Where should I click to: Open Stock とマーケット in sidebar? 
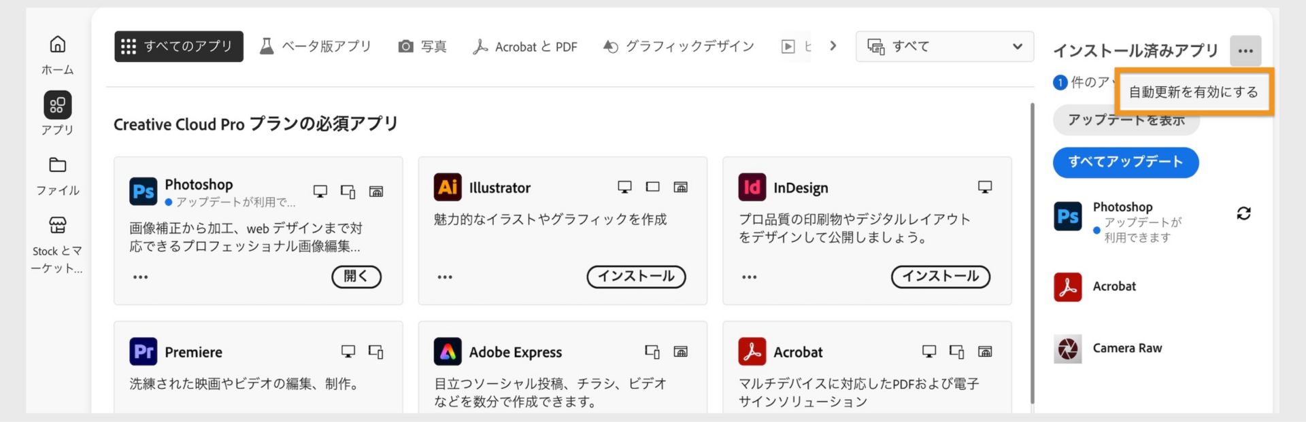coord(58,246)
